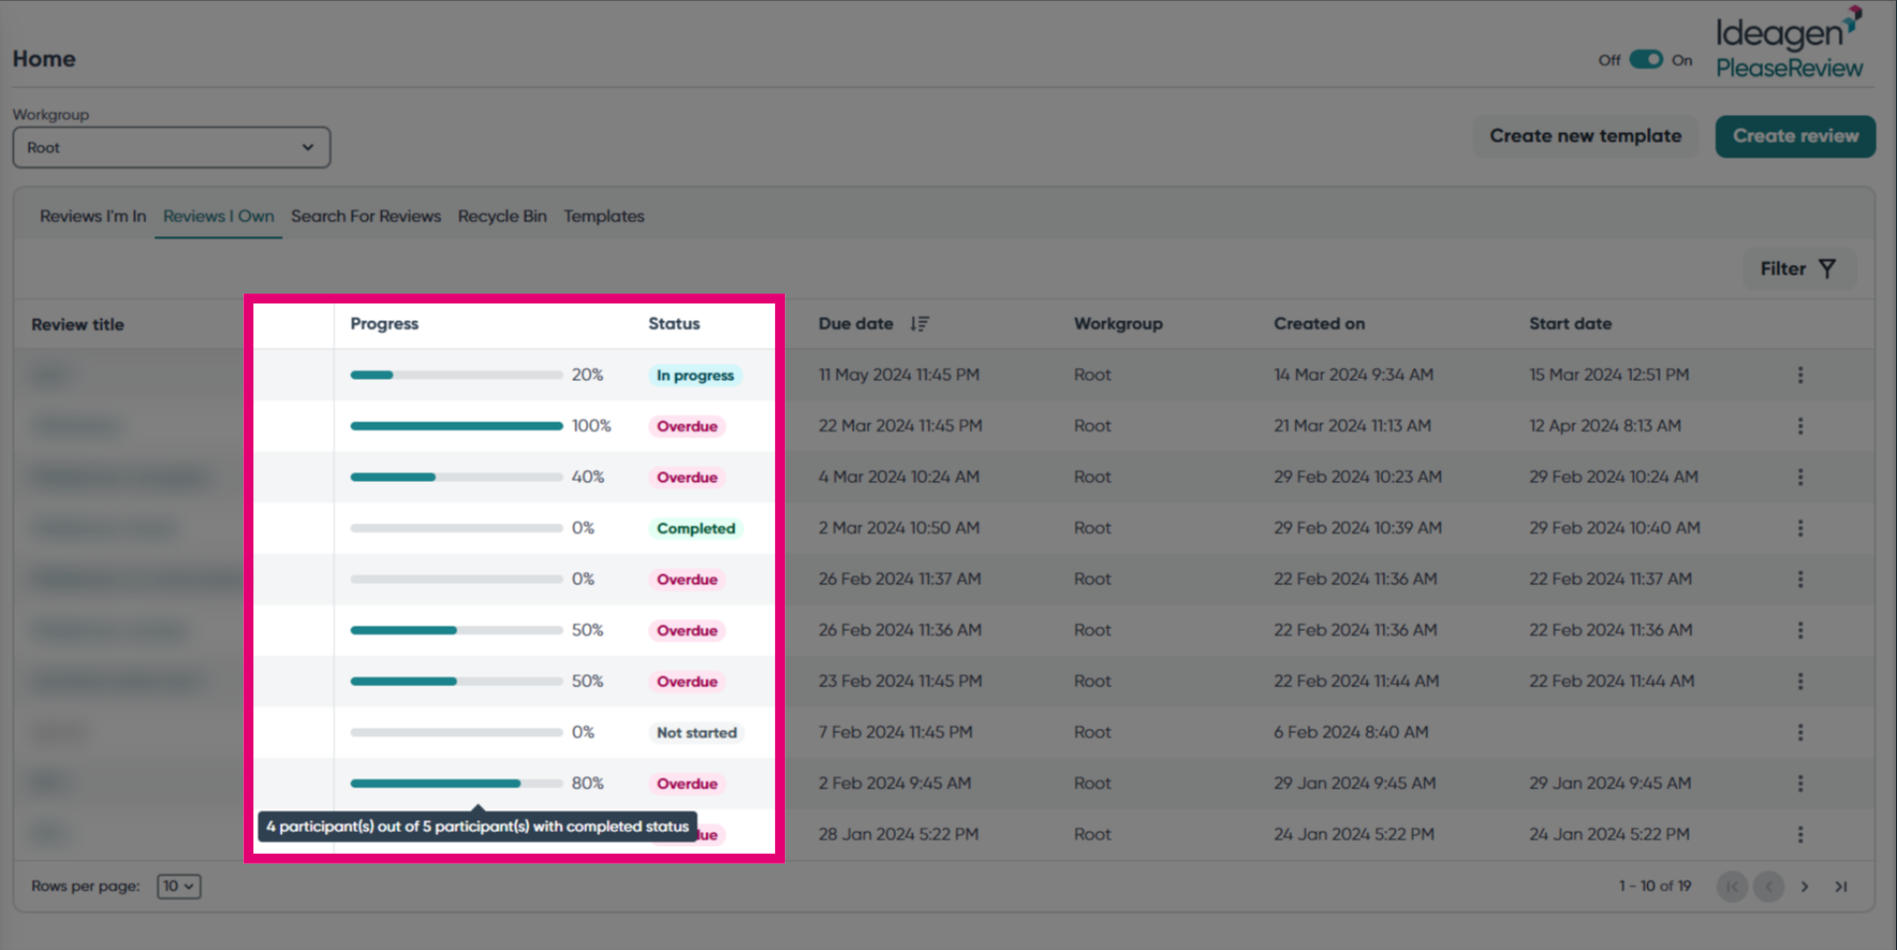Viewport: 1897px width, 950px height.
Task: Open actions menu for 28 Jan 2024 review
Action: coord(1800,835)
